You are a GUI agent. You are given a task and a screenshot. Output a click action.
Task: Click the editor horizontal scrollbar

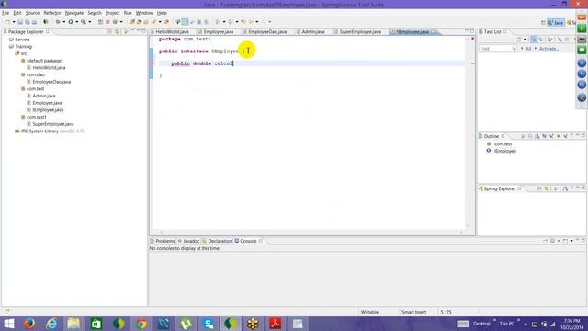point(311,232)
